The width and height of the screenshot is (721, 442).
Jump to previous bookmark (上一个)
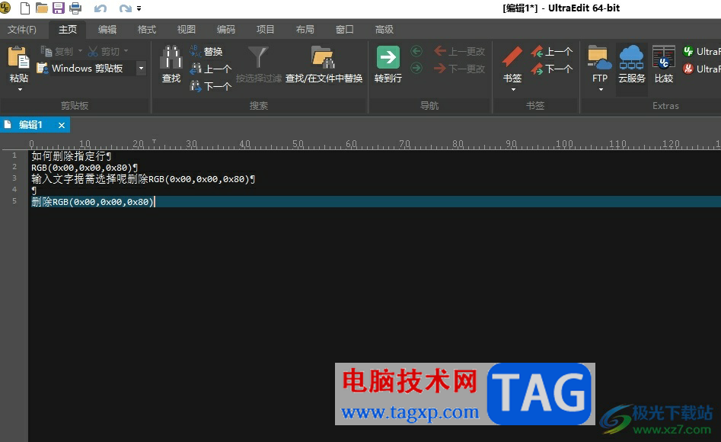(551, 52)
